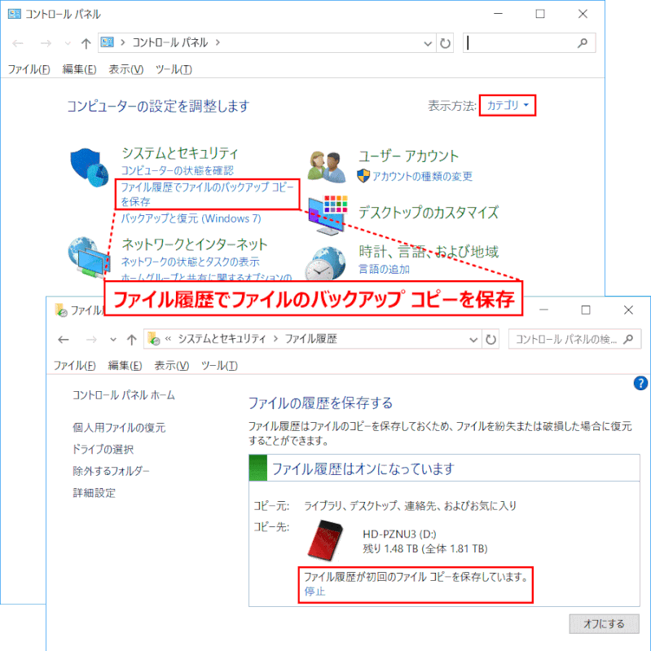Click back arrow in File History window
The width and height of the screenshot is (651, 651).
[64, 340]
